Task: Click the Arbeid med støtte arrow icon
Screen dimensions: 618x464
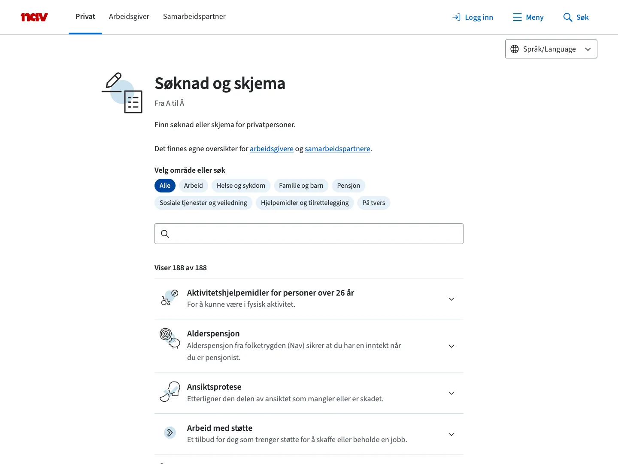Action: (x=170, y=433)
